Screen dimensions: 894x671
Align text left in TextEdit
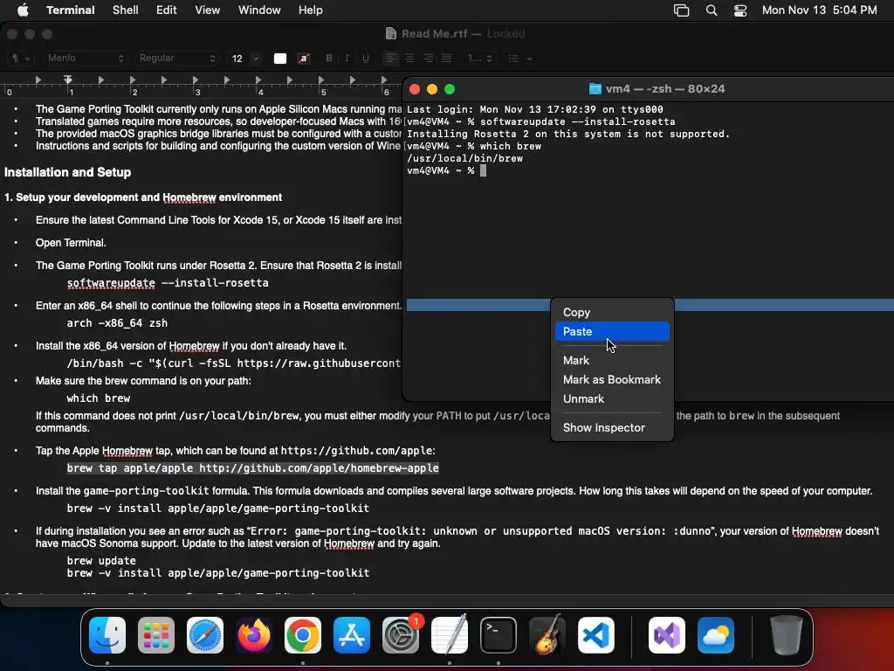click(x=390, y=59)
